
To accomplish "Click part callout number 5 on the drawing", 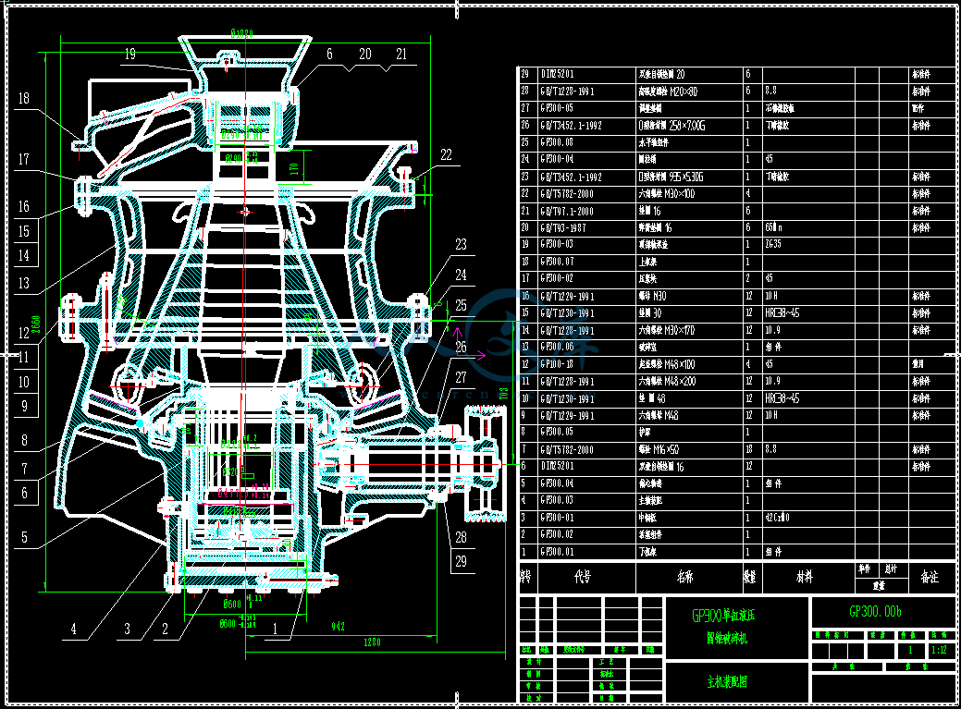I will [x=25, y=537].
